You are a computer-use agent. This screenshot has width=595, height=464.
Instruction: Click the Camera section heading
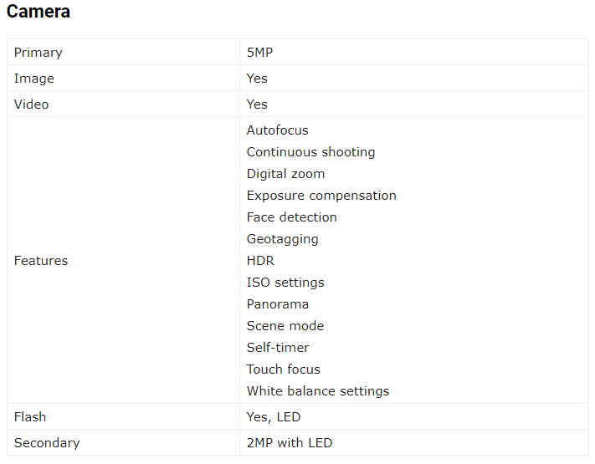[x=38, y=12]
